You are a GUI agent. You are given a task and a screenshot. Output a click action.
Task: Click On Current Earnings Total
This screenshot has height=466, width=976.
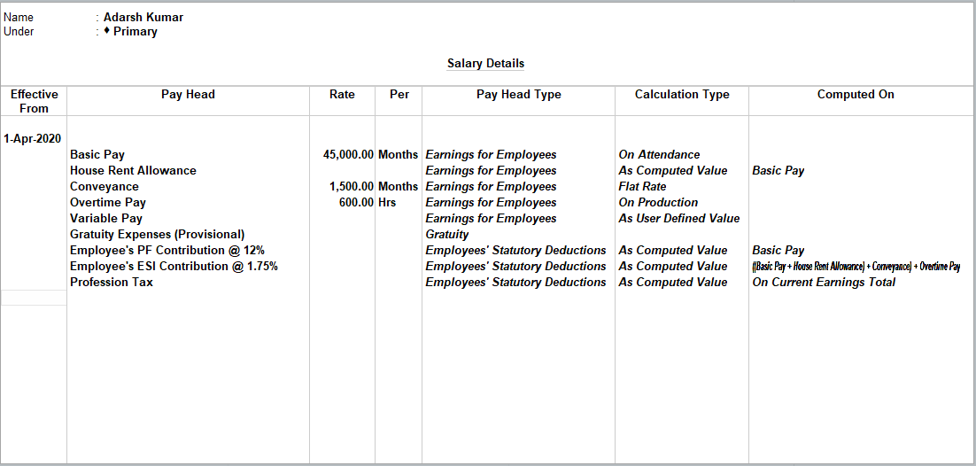(825, 283)
